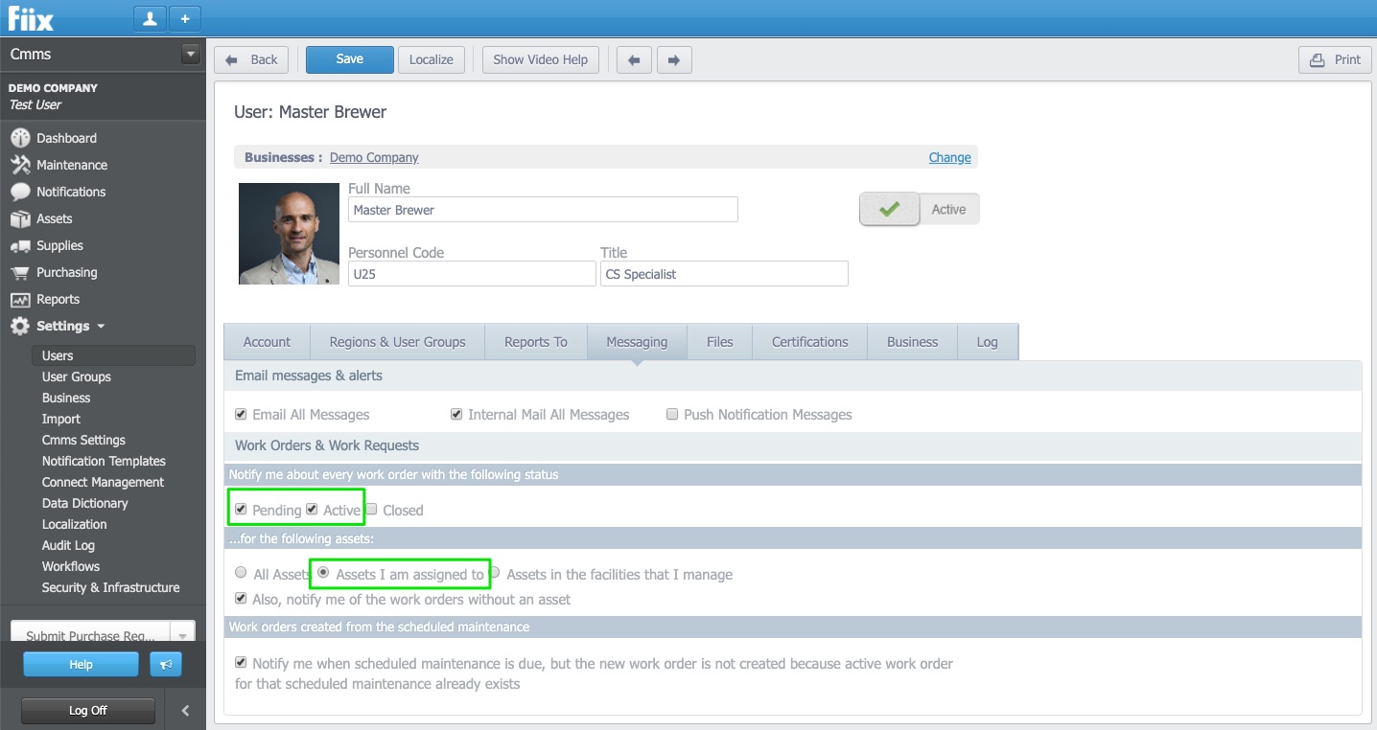Click the user profile icon in header
The width and height of the screenshot is (1377, 730).
150,18
